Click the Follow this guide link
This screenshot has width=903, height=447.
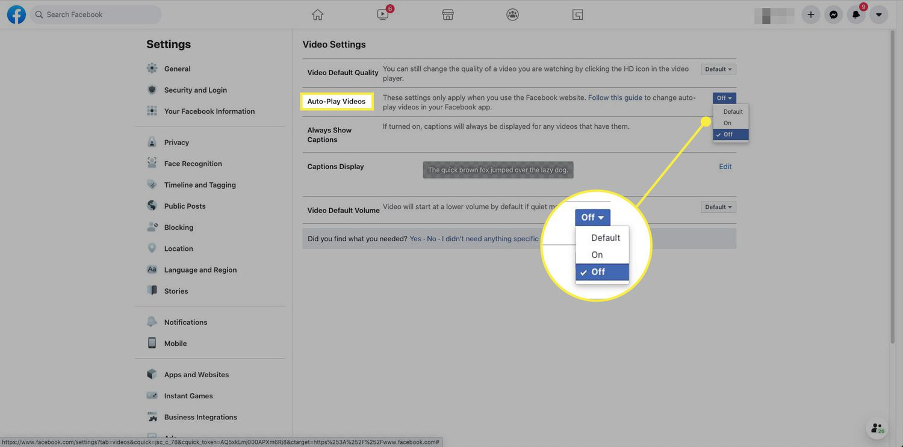coord(615,97)
